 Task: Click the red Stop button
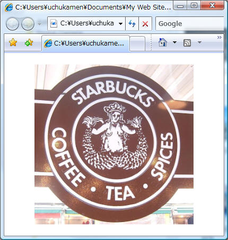pyautogui.click(x=145, y=24)
